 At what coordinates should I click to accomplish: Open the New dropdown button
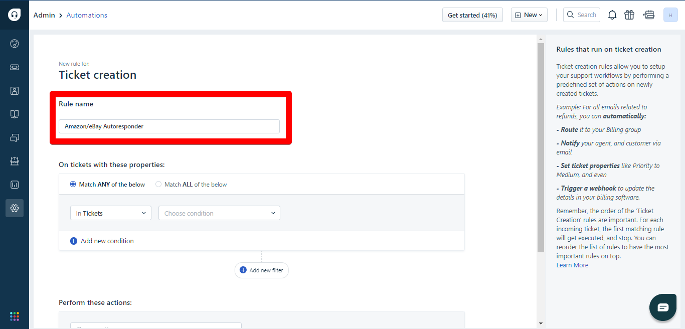pos(529,15)
